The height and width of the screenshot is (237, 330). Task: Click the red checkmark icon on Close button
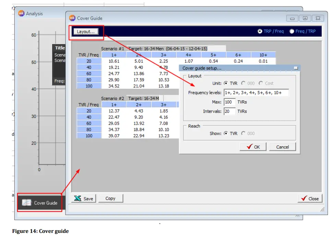(304, 198)
